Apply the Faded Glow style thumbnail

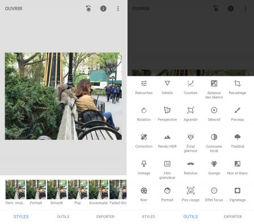coord(118,192)
